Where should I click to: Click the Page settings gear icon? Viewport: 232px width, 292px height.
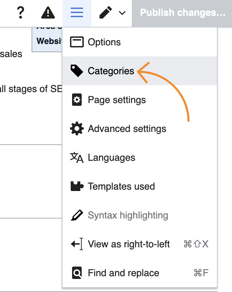[77, 100]
